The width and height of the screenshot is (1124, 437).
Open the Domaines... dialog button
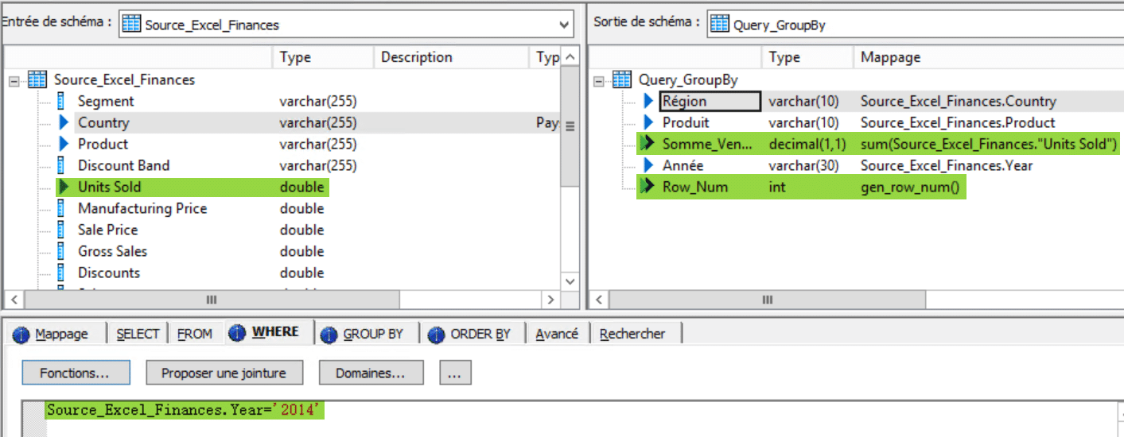click(371, 373)
